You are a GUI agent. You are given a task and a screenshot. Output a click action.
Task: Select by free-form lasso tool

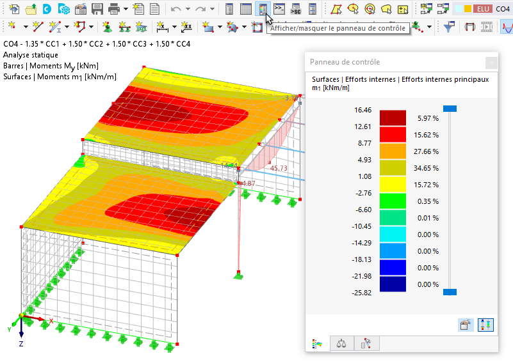(386, 9)
